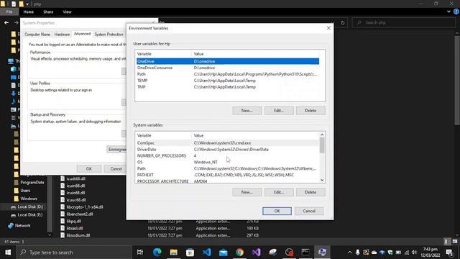Click system variables scroll down arrow
Image resolution: width=460 pixels, height=259 pixels.
pyautogui.click(x=322, y=180)
